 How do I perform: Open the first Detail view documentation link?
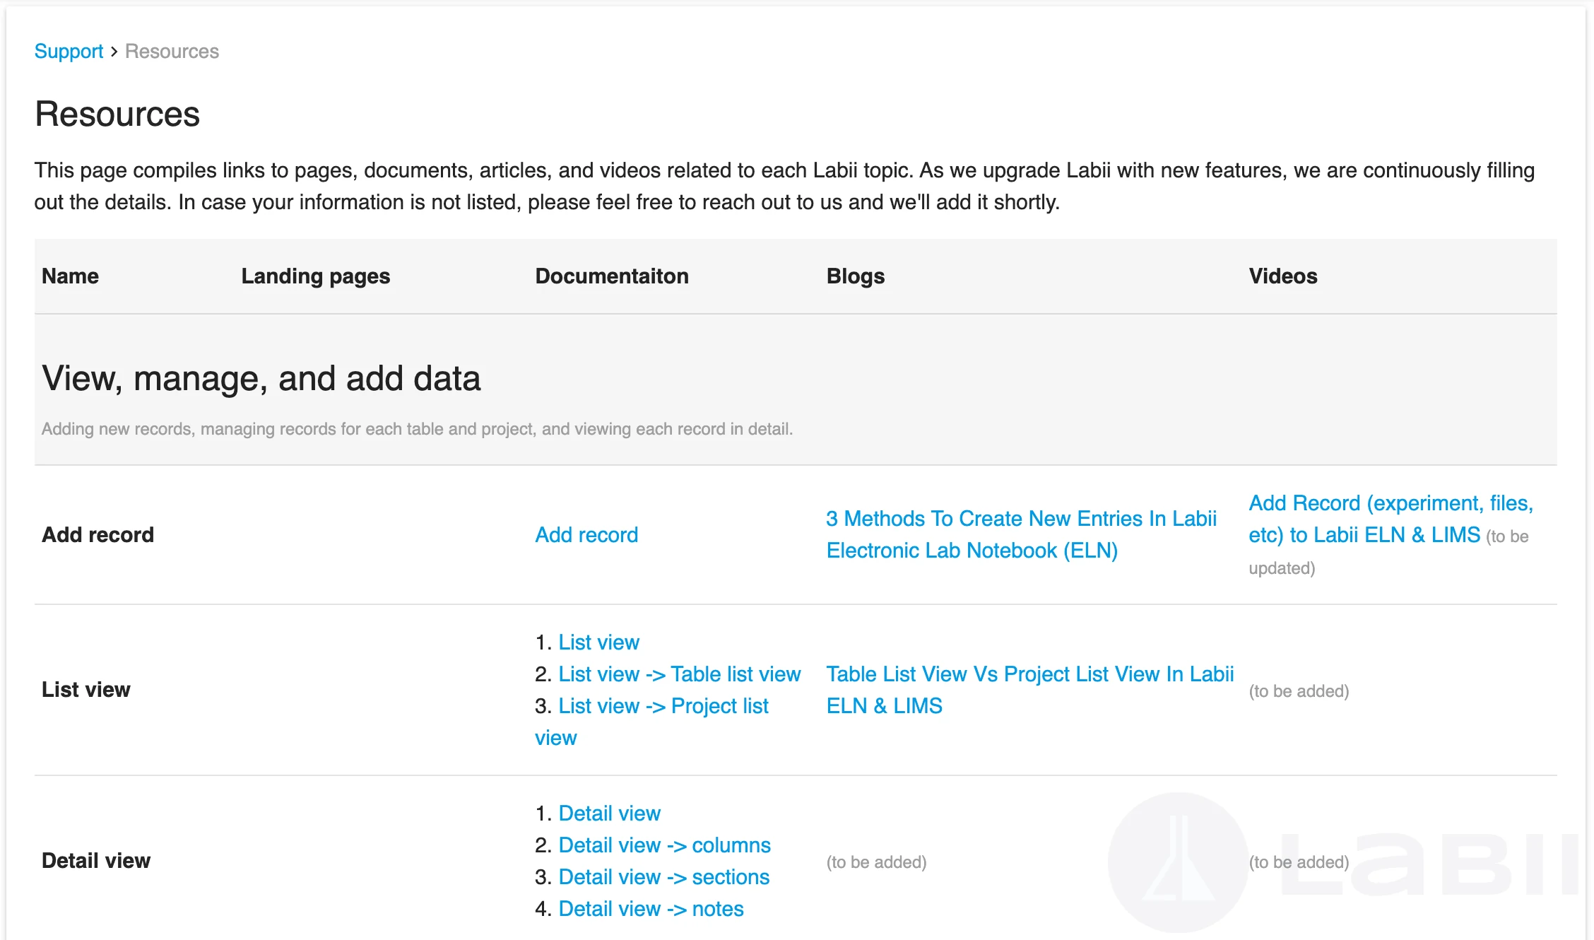click(609, 813)
